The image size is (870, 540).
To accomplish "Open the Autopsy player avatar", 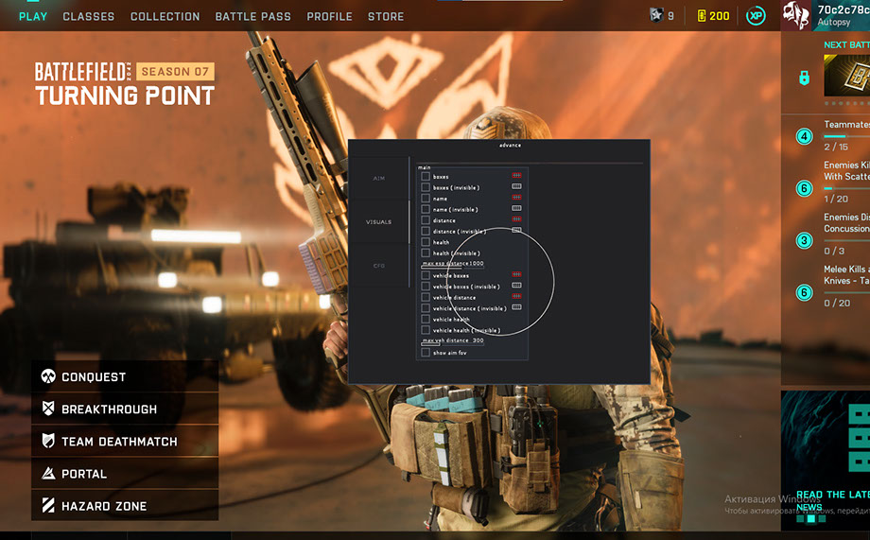I will click(x=795, y=14).
